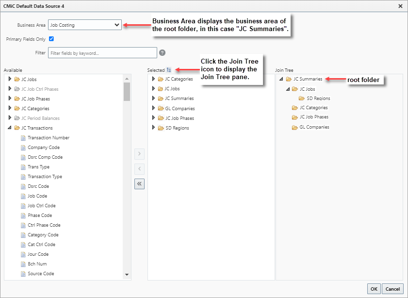Click the move left arrow button
This screenshot has height=298, width=408.
click(139, 169)
